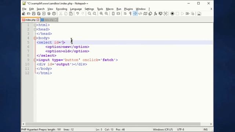235x132 pixels.
Task: Open the Macro menu
Action: click(x=109, y=9)
